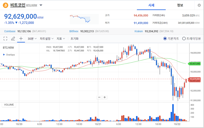The width and height of the screenshot is (204, 128).
Task: Click the 거래대금 value 341,001,605,300 KRW
Action: coord(189,23)
